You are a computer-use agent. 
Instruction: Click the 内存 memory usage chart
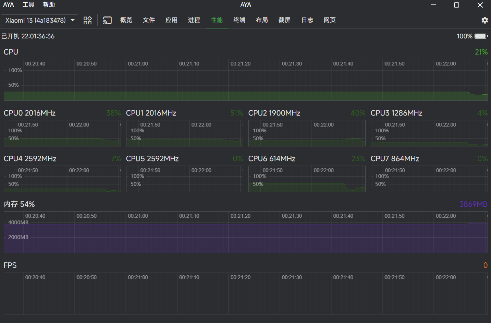(x=245, y=232)
